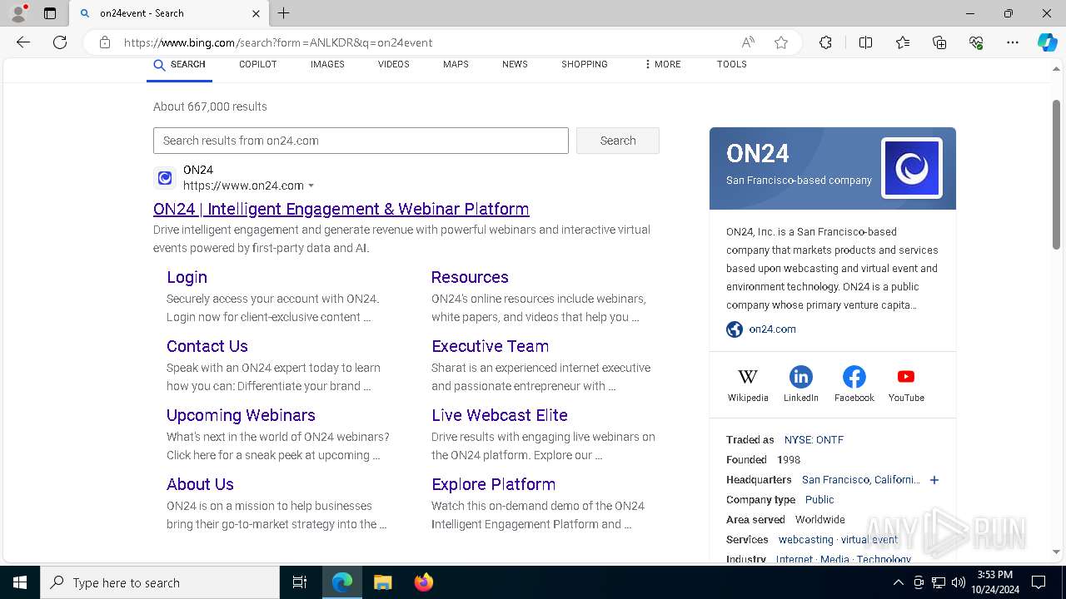Viewport: 1066px width, 599px height.
Task: Open volume control in system tray
Action: [x=959, y=582]
